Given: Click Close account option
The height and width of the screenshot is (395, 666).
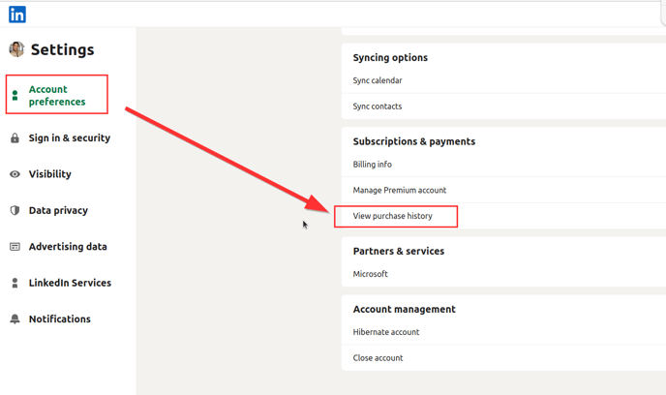Looking at the screenshot, I should [x=378, y=358].
